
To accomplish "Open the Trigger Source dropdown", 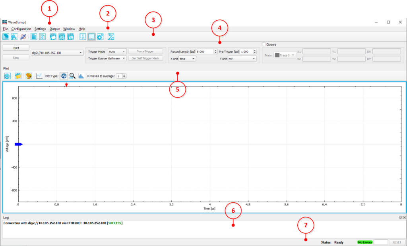I will point(117,59).
